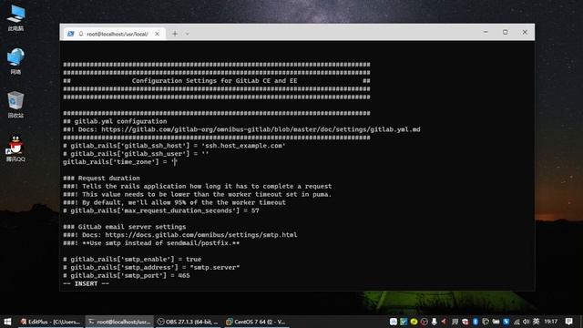Minimize the terminal window
The height and width of the screenshot is (328, 583).
pyautogui.click(x=486, y=33)
